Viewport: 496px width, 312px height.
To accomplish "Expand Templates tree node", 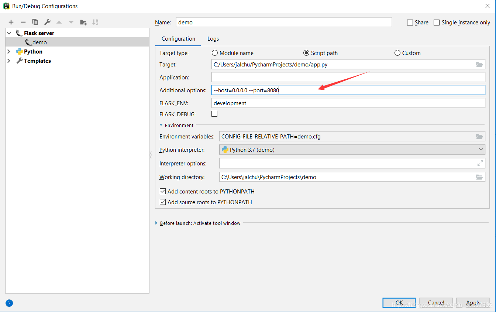I will [x=9, y=61].
